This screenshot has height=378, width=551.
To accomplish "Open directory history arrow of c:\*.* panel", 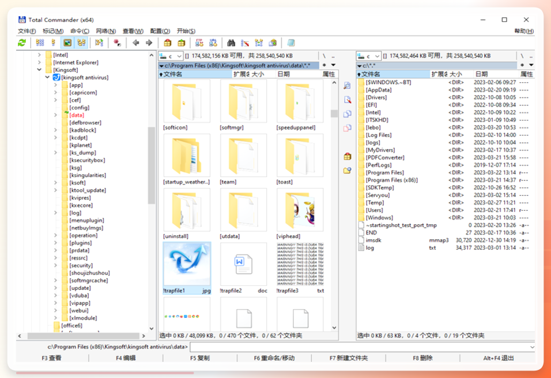I will (x=531, y=65).
